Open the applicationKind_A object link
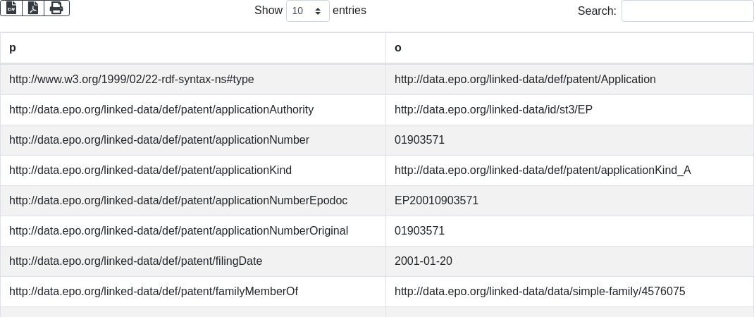The image size is (754, 317). pyautogui.click(x=543, y=170)
